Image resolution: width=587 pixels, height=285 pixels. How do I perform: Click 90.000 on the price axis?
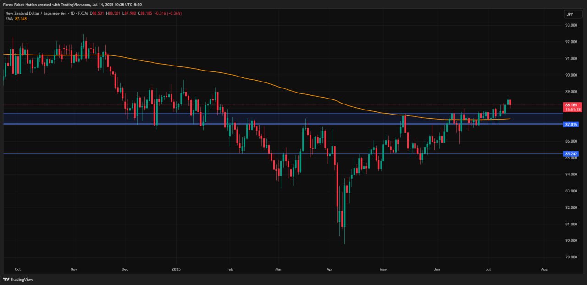(x=571, y=75)
